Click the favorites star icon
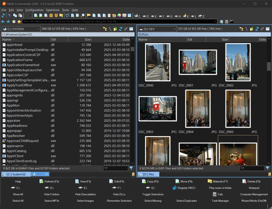Image resolution: width=272 pixels, height=209 pixels. click(19, 22)
